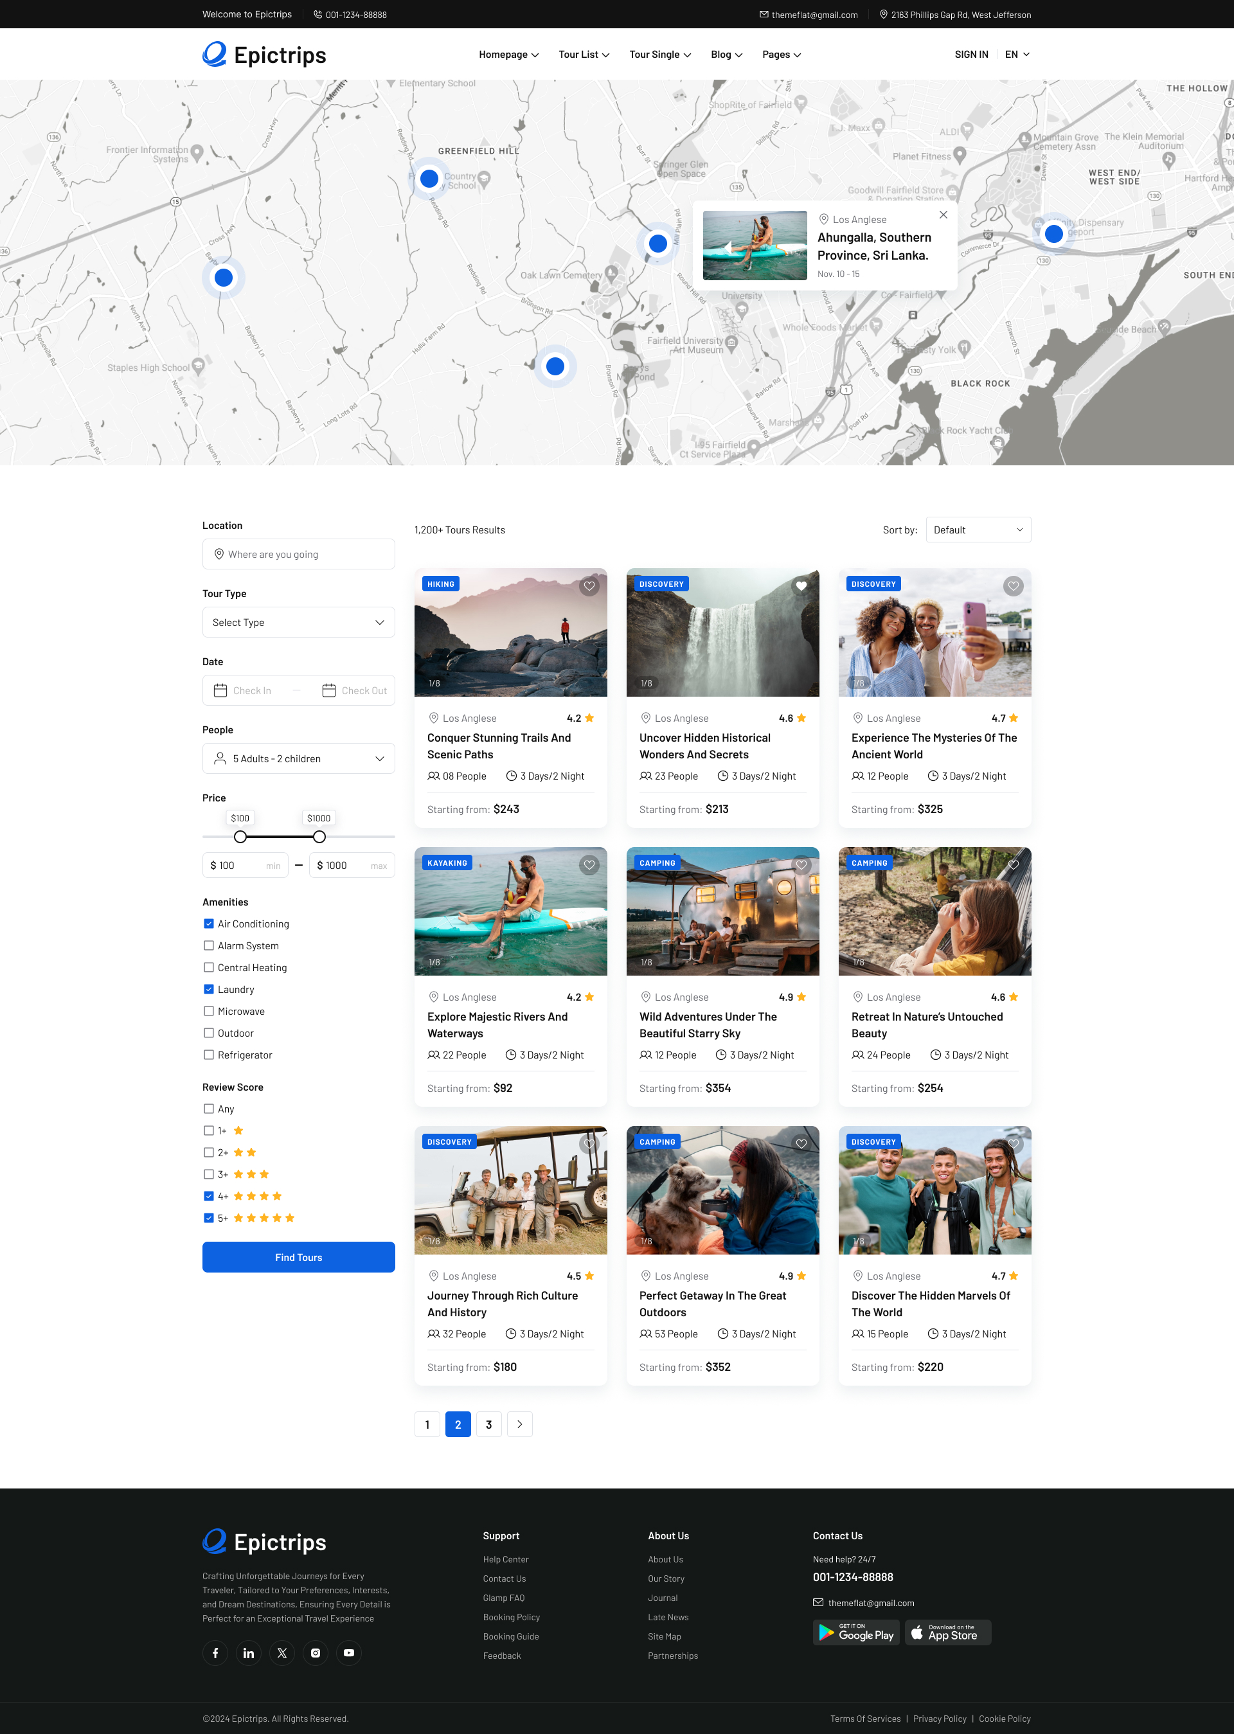Expand the Blog navigation menu

point(725,54)
